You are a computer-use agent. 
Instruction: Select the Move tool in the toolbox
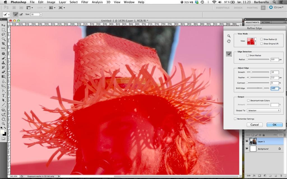tap(4, 25)
